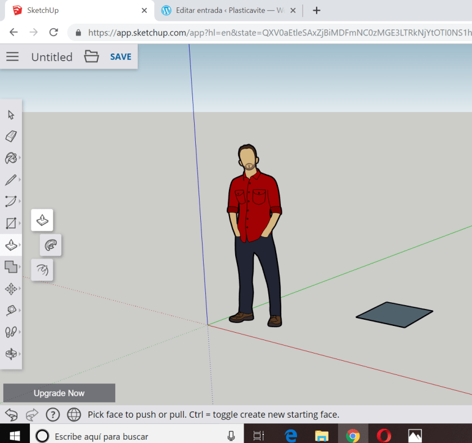This screenshot has width=472, height=443.
Task: Activate the Move tool
Action: [x=11, y=289]
